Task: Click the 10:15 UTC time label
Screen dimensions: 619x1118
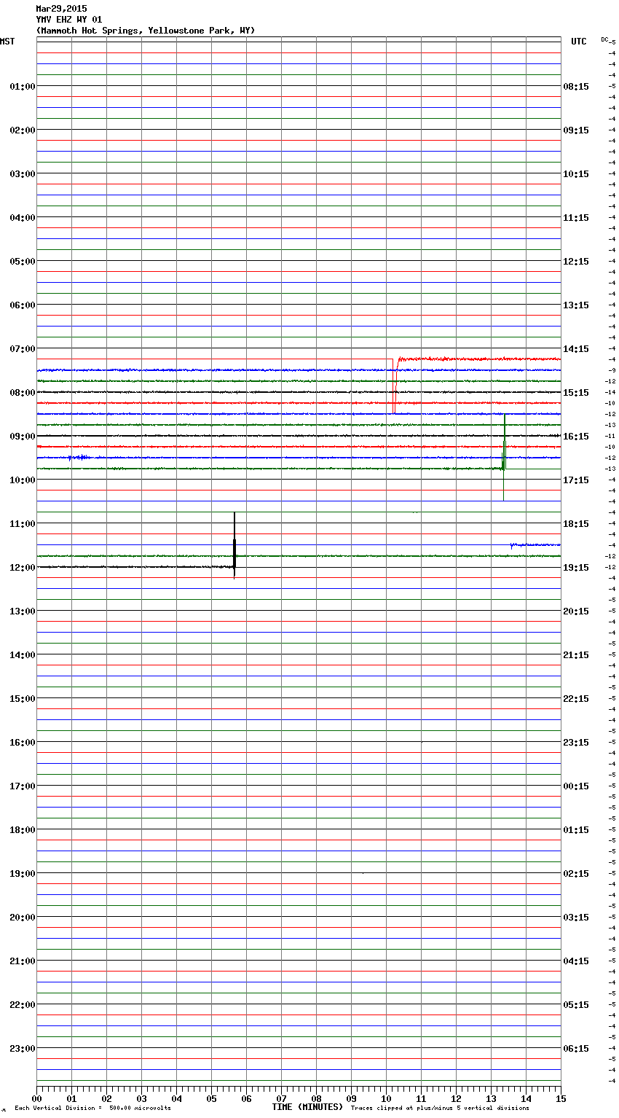Action: point(576,173)
